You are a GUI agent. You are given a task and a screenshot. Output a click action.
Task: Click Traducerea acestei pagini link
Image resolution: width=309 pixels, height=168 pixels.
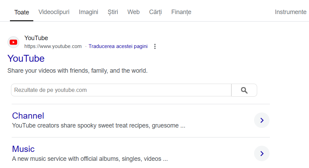pos(118,46)
